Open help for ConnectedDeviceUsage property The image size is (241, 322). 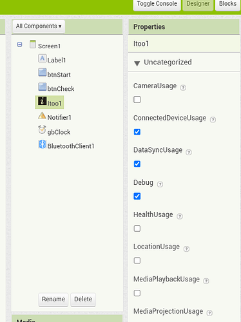(x=213, y=120)
